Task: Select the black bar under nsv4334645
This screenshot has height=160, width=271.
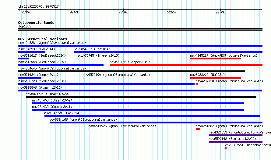Action: coord(132,71)
